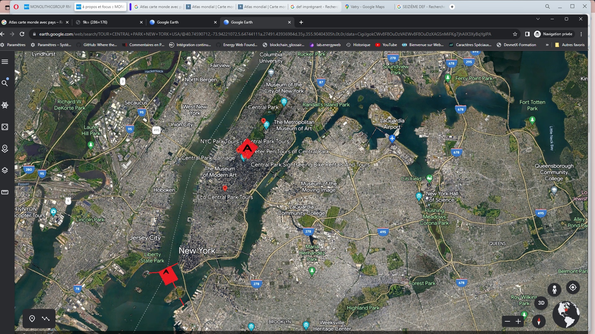Switch to def imprégnant tab in Opera
The height and width of the screenshot is (334, 595).
coord(315,7)
